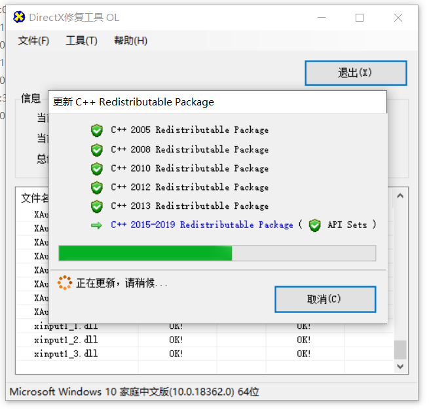Click the file list scroll down arrow
This screenshot has height=410, width=429.
tap(400, 366)
